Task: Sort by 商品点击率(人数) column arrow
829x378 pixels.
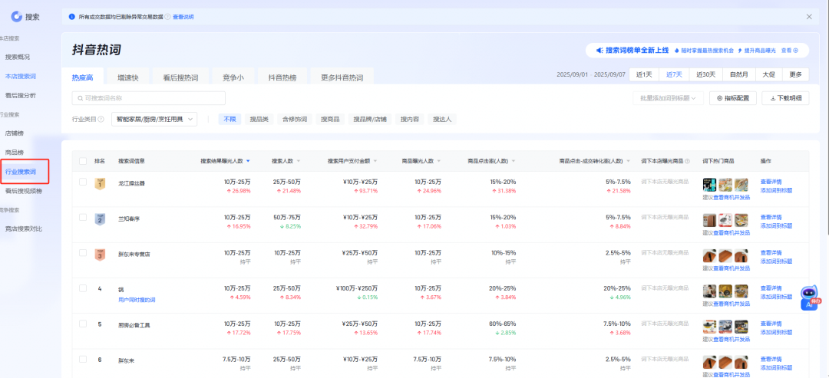Action: point(513,161)
